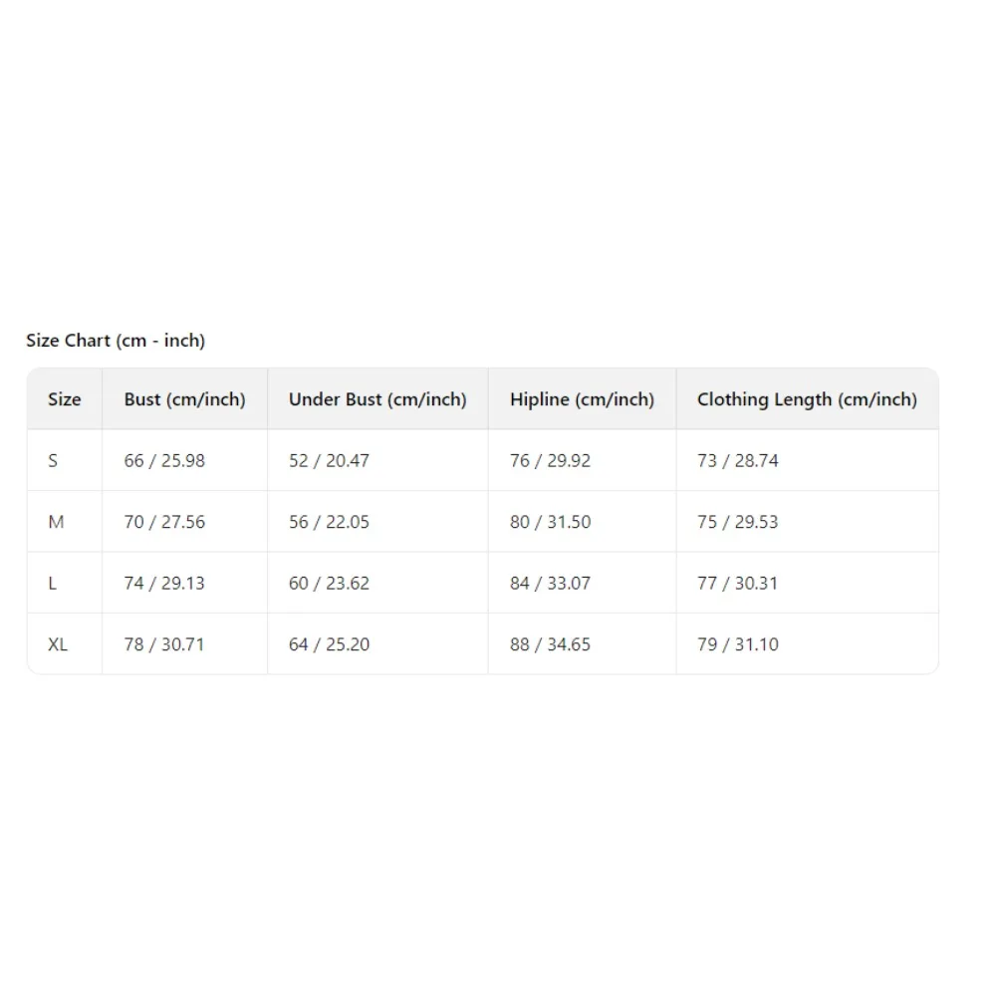
Task: Select XL under bust value 64 / 25.20
Action: tap(329, 644)
